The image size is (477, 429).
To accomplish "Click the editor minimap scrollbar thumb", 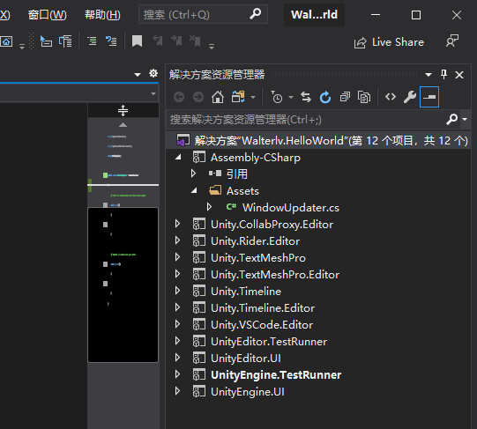I will click(x=123, y=285).
